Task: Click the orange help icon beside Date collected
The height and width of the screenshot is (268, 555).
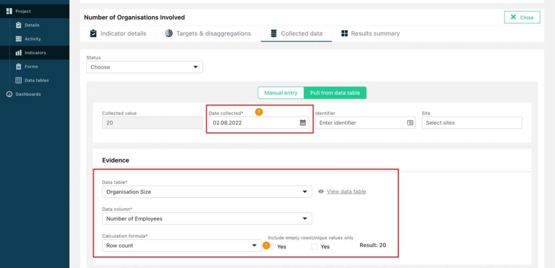Action: click(x=259, y=112)
